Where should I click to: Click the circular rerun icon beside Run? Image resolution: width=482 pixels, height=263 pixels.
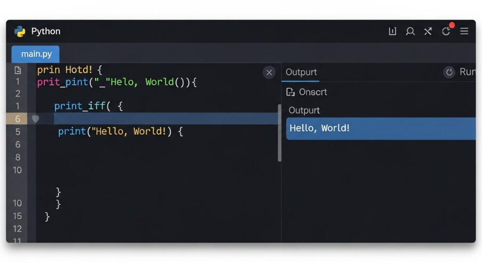449,72
